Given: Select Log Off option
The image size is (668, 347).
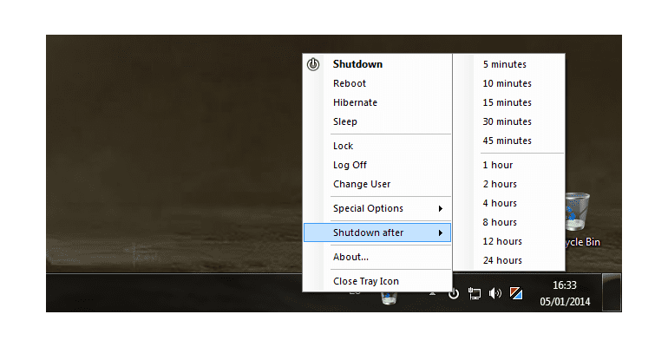Looking at the screenshot, I should [x=350, y=165].
